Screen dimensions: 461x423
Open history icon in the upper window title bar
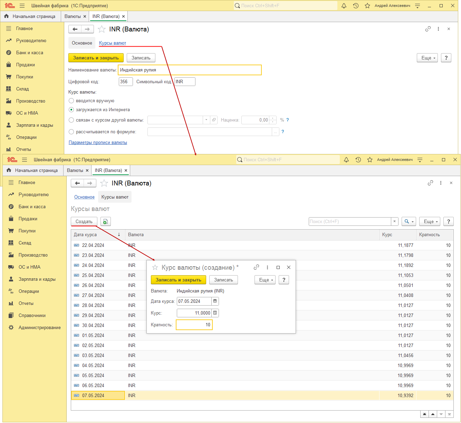tap(356, 6)
